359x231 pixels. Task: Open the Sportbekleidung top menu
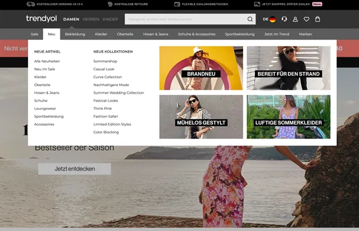239,34
